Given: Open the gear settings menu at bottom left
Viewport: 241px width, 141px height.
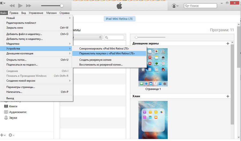Looking at the screenshot, I should point(11,135).
